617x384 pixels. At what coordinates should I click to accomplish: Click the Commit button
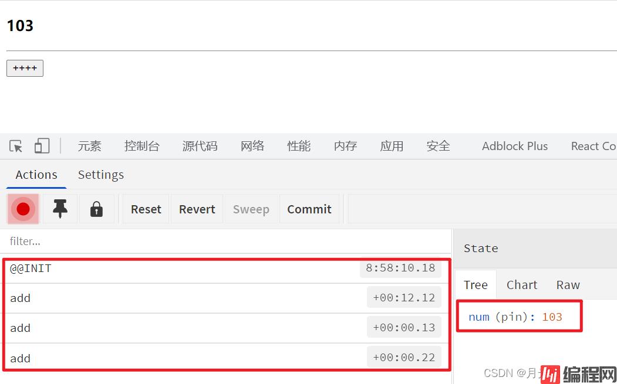tap(309, 209)
